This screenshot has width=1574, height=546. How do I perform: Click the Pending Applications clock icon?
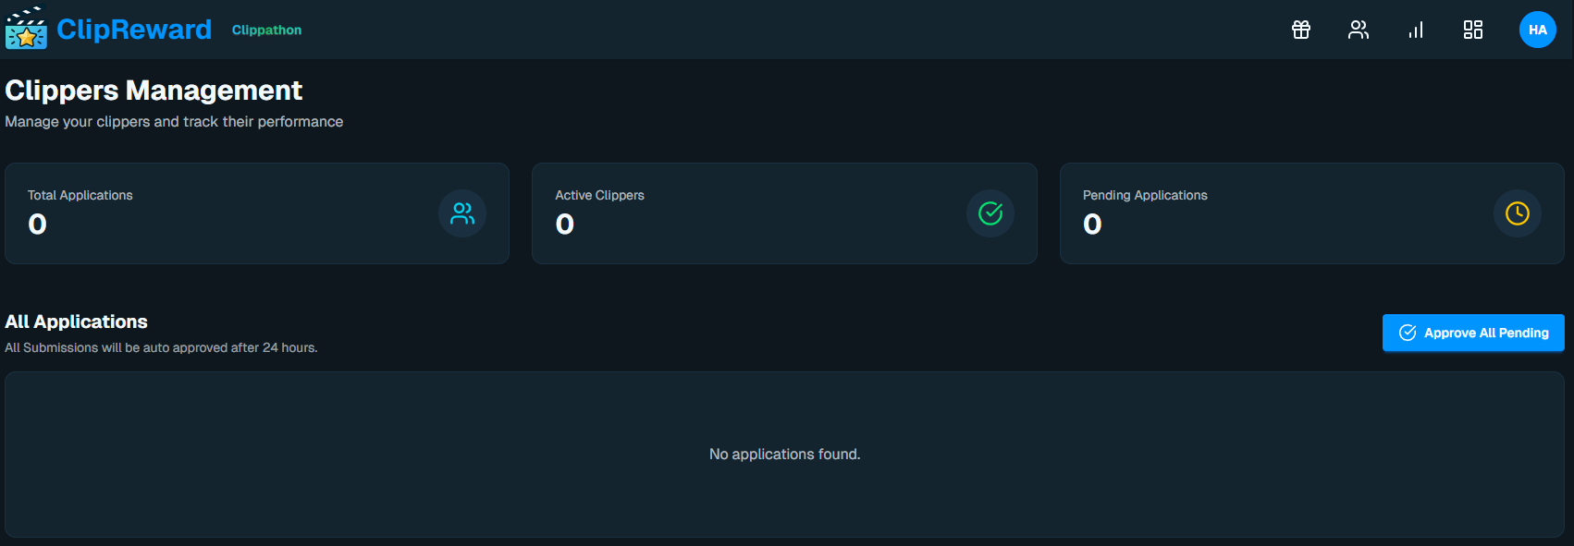(x=1518, y=213)
